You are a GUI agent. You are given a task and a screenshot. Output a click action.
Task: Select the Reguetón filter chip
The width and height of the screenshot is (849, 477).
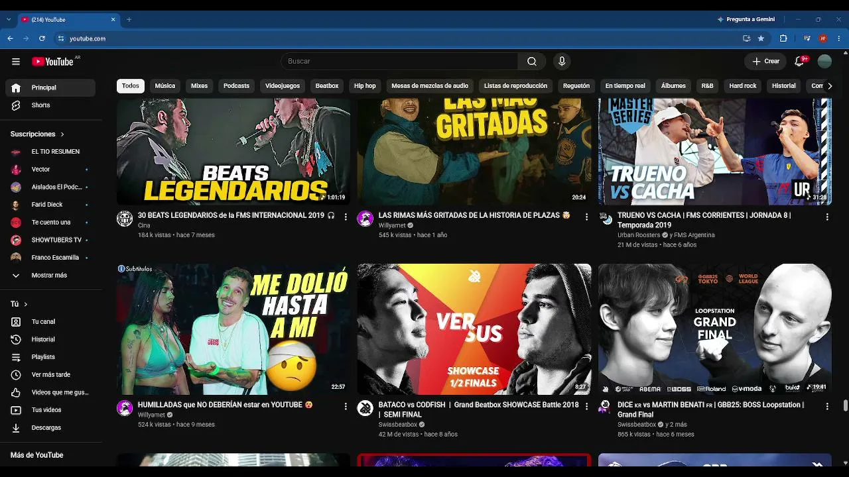click(576, 86)
